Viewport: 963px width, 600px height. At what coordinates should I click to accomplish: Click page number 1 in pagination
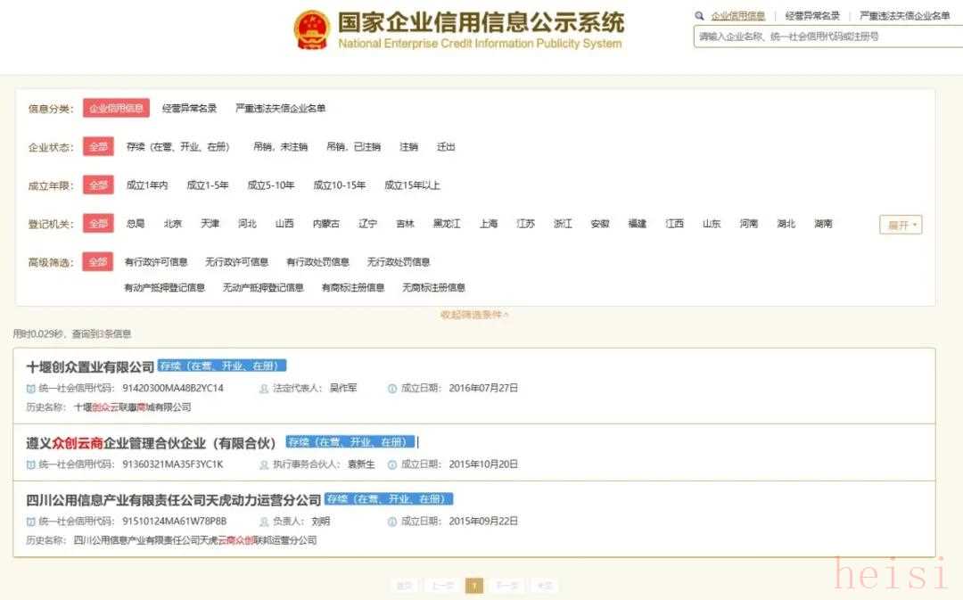(x=474, y=586)
